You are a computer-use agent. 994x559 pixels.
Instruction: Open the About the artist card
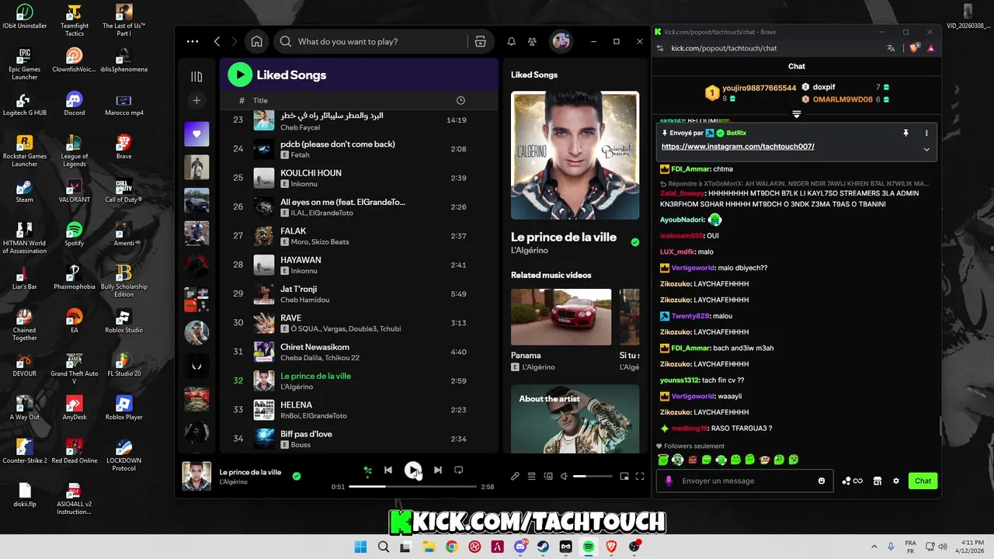(x=575, y=419)
